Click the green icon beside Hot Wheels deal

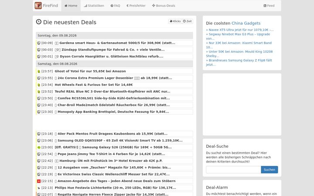coord(39,85)
